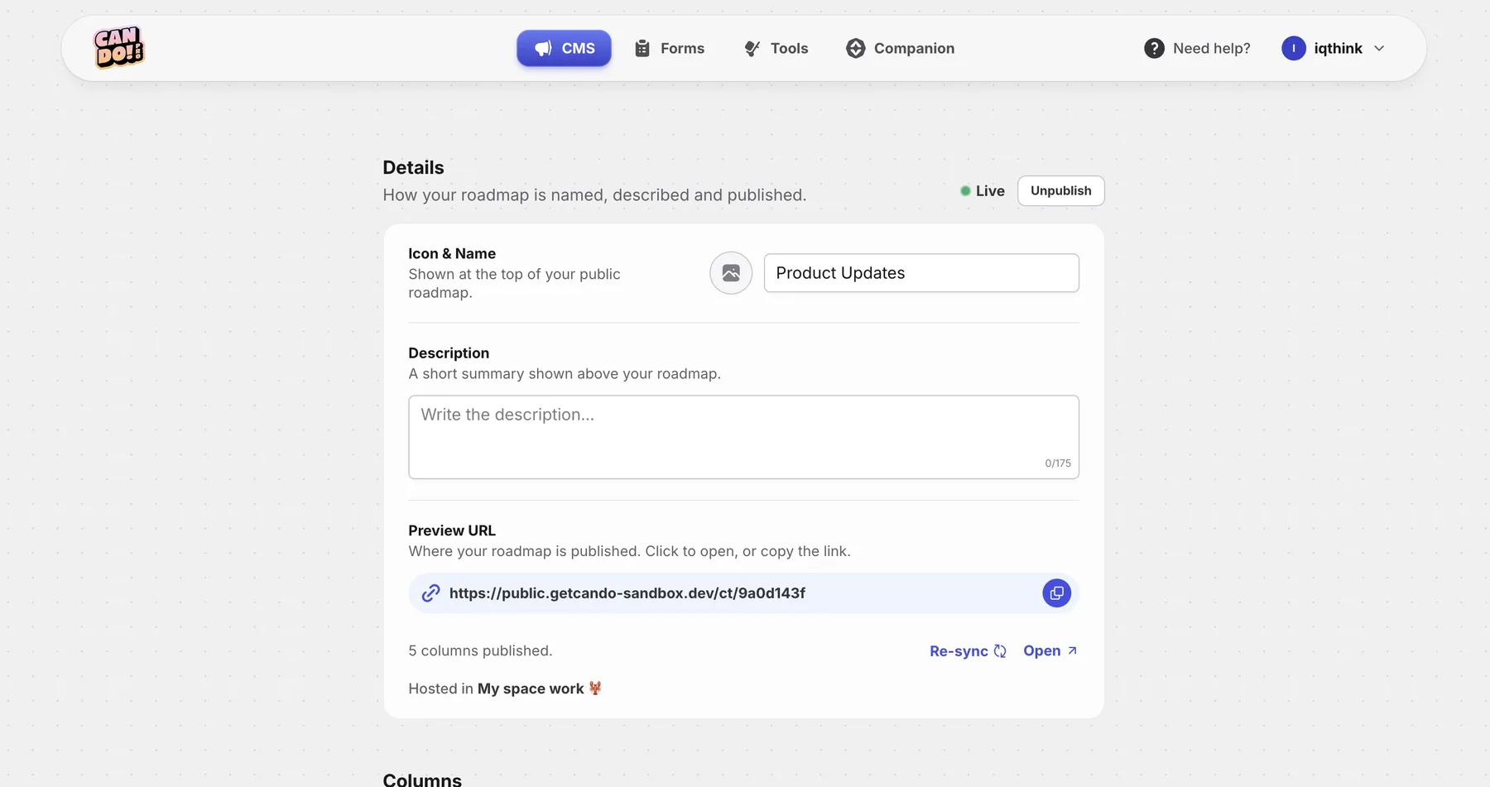Open the Tools tab
Viewport: 1490px width, 787px height.
pyautogui.click(x=776, y=48)
